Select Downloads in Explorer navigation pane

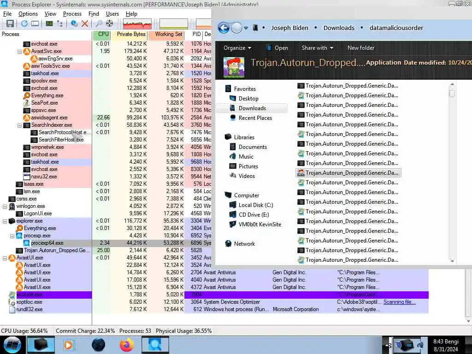coord(252,108)
